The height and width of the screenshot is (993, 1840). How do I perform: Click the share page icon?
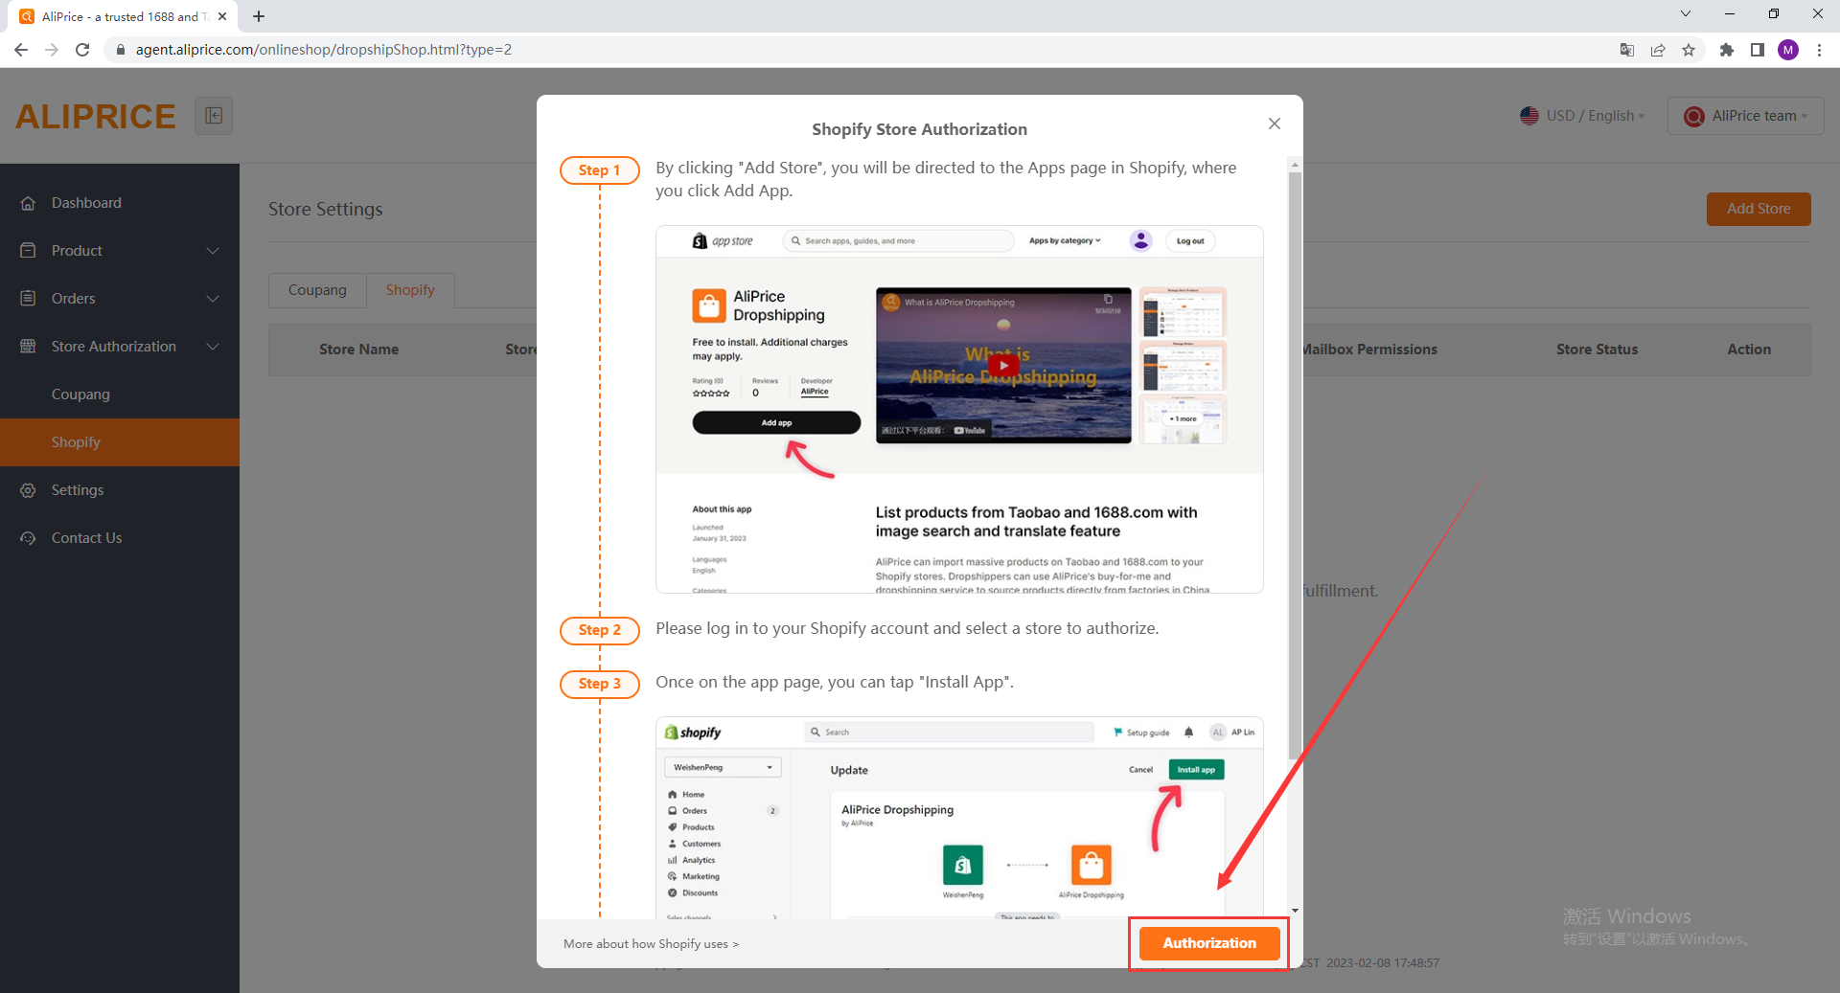[x=1658, y=50]
